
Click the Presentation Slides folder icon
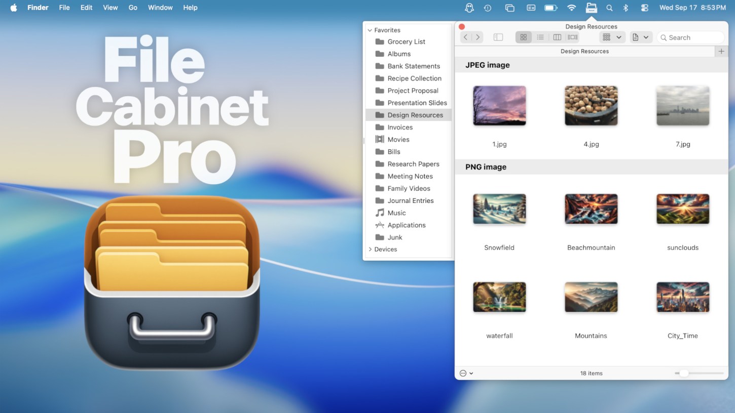(x=380, y=103)
